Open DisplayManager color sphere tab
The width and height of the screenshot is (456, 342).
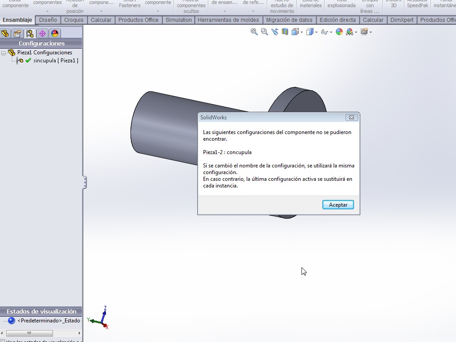pyautogui.click(x=55, y=33)
